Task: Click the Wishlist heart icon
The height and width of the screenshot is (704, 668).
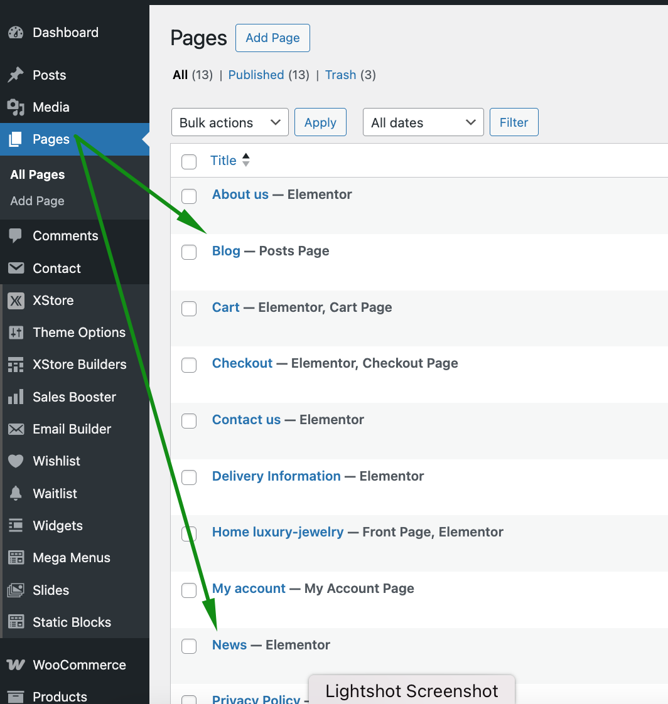Action: 16,461
